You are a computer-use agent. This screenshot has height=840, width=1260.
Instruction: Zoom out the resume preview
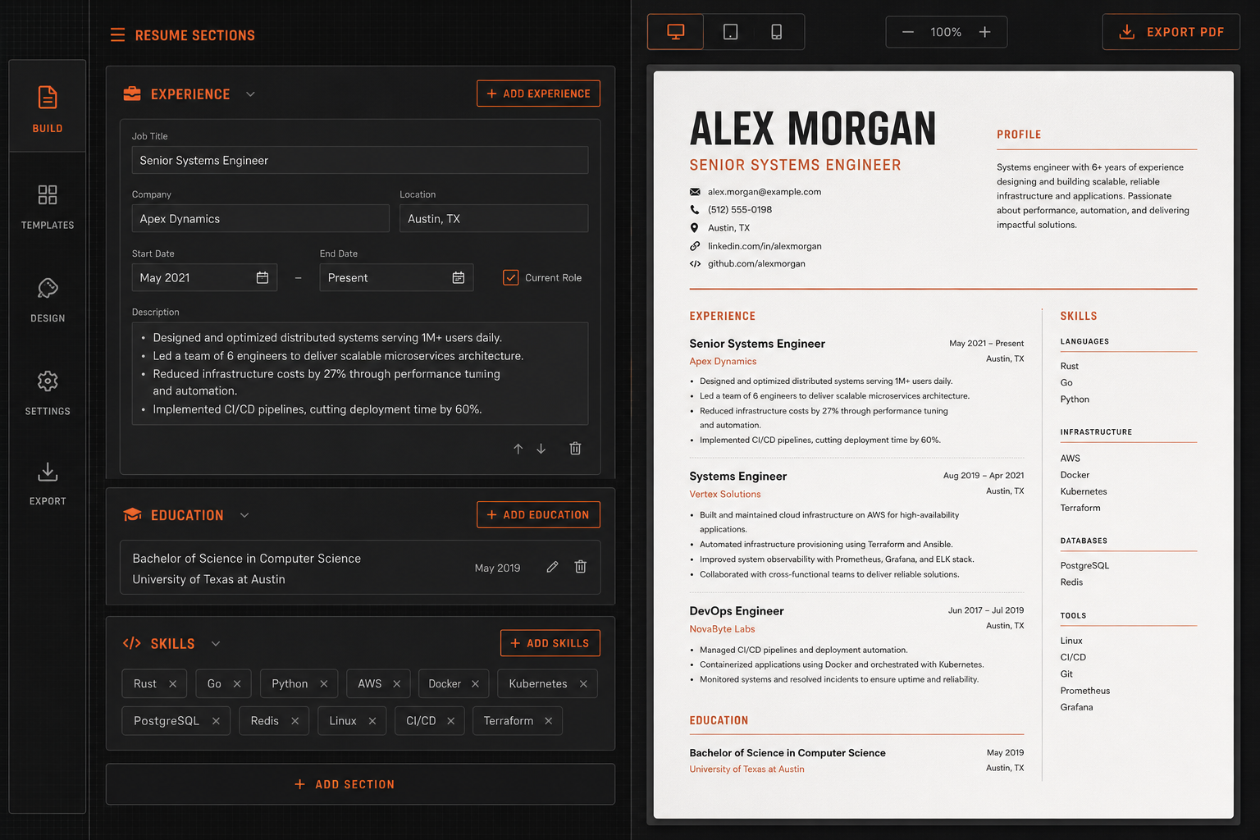[x=907, y=32]
